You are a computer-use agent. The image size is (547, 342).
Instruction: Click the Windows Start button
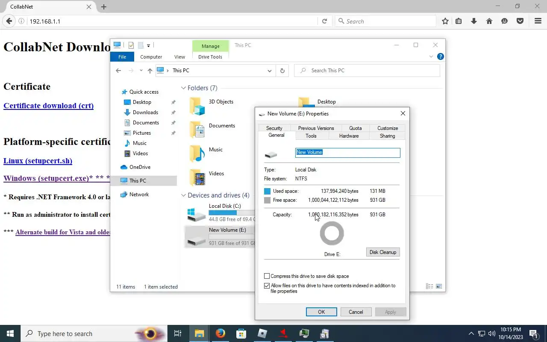[x=10, y=333]
